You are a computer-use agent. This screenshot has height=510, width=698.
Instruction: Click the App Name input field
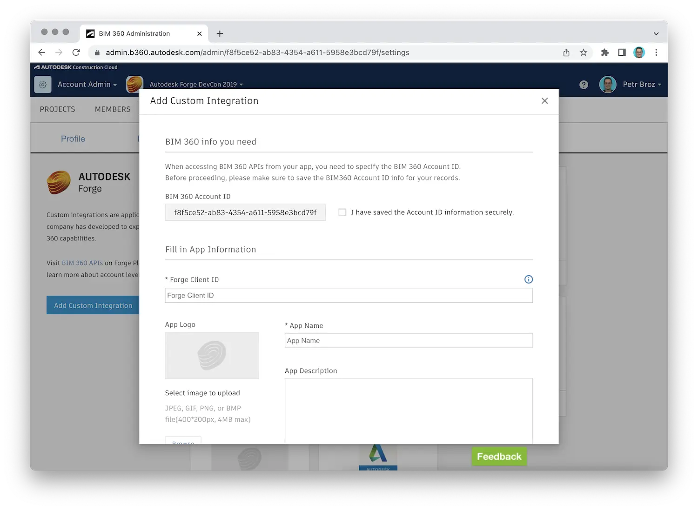pyautogui.click(x=409, y=341)
